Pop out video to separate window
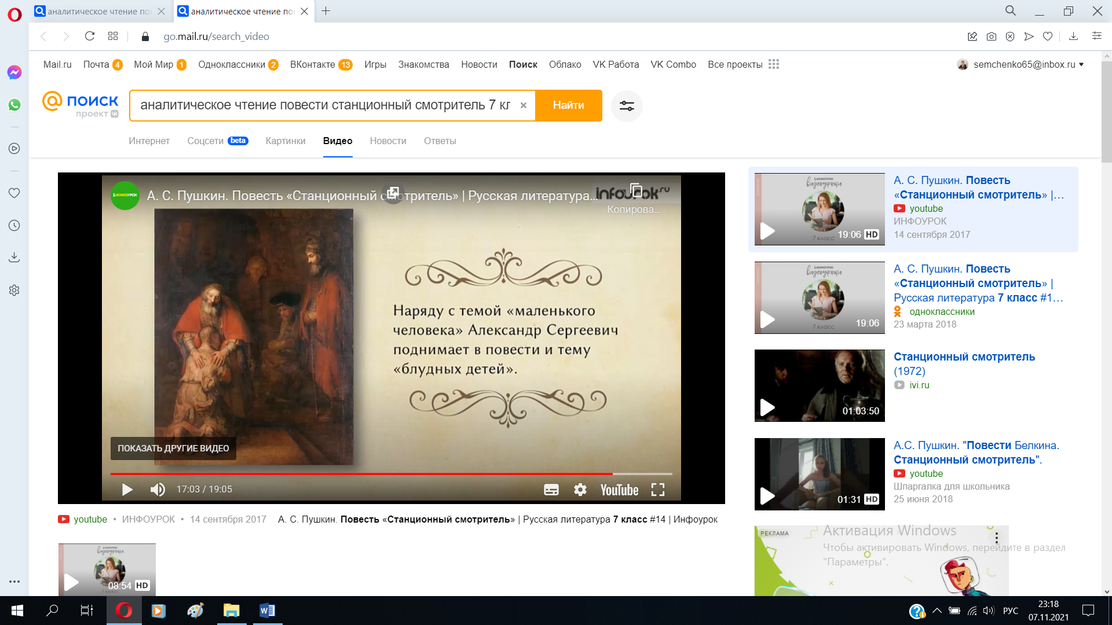Viewport: 1112px width, 625px height. pyautogui.click(x=393, y=193)
